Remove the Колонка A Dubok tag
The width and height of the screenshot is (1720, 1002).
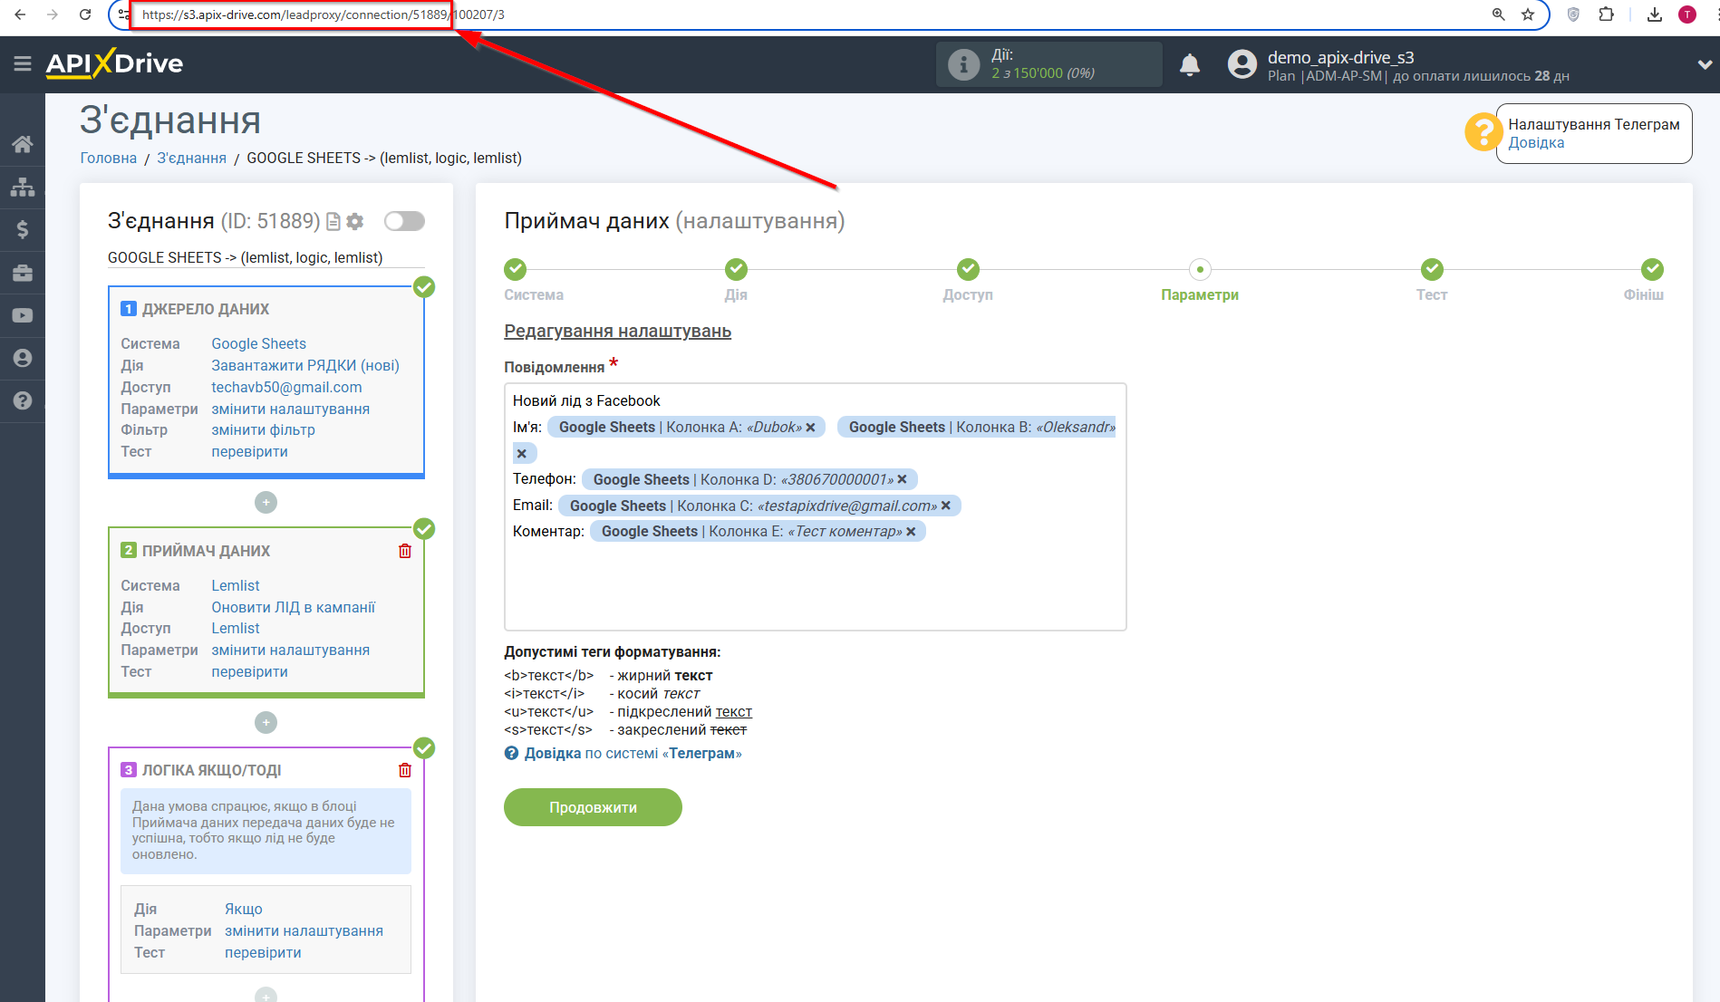click(810, 428)
